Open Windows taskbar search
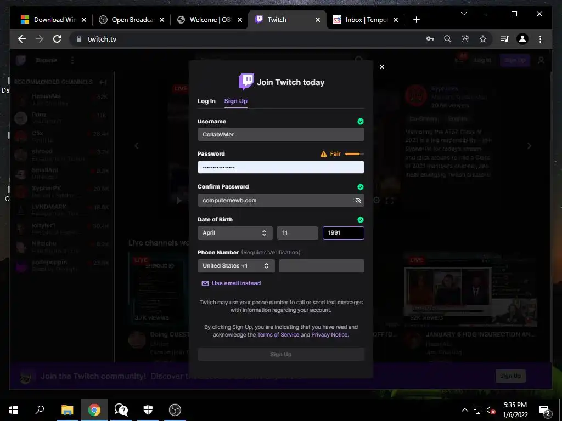 coord(40,410)
